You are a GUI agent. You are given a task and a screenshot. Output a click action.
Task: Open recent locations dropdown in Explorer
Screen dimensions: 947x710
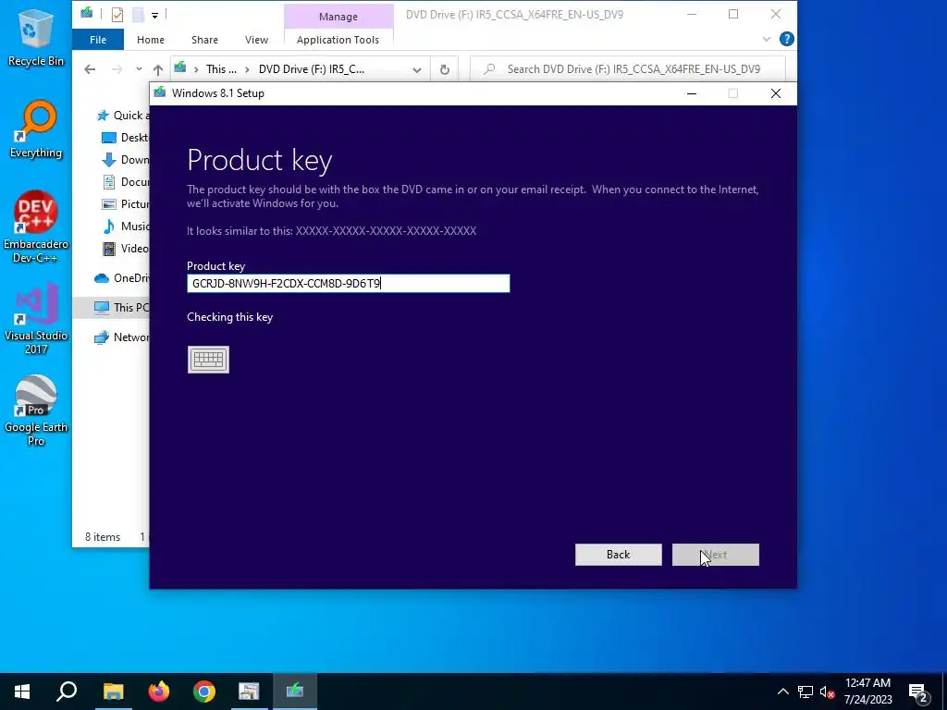coord(139,68)
